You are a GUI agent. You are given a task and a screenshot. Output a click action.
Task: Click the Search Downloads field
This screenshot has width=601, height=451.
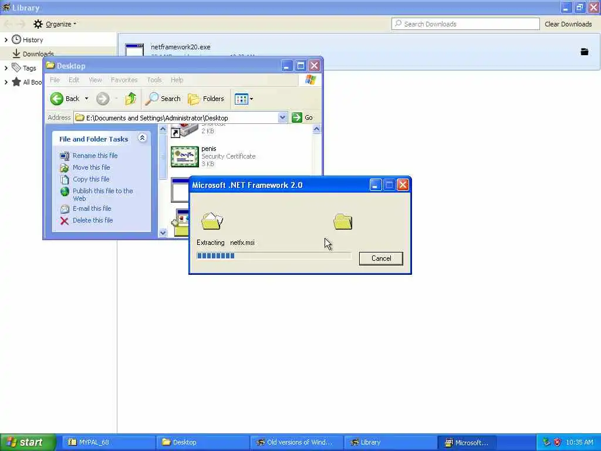[x=465, y=23]
